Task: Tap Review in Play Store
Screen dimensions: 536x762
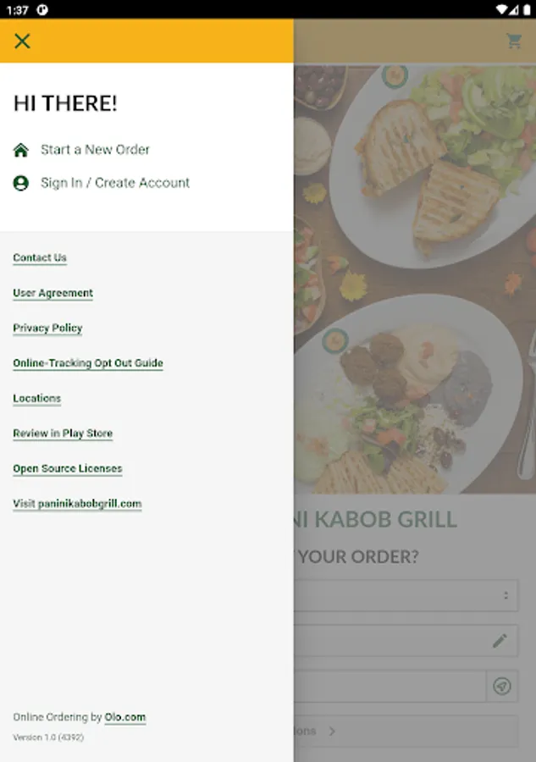Action: pyautogui.click(x=63, y=433)
